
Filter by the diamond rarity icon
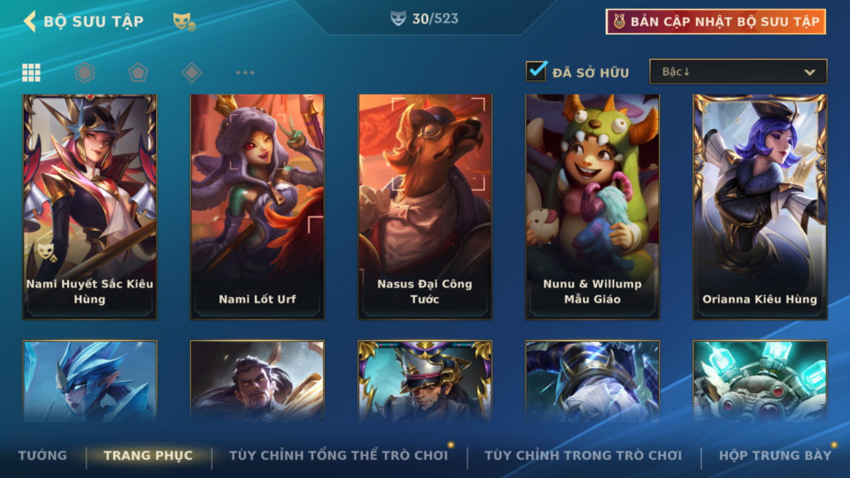[x=192, y=72]
